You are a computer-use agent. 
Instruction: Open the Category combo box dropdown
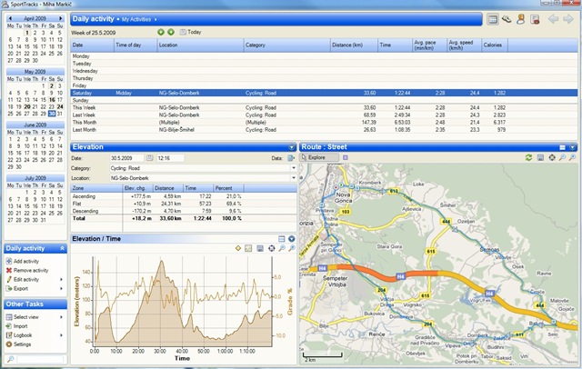pos(293,168)
